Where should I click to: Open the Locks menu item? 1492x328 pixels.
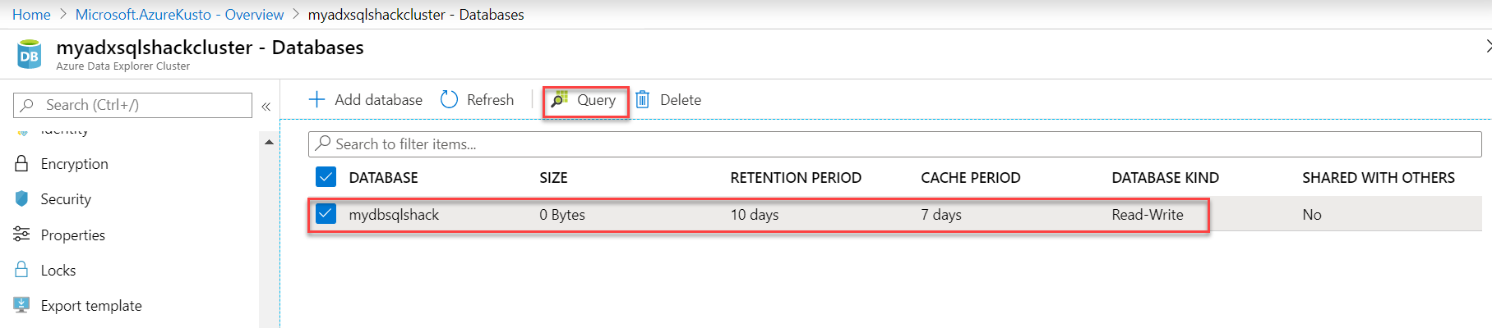58,271
